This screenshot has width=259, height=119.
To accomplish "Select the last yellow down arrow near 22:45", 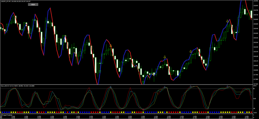I will click(x=228, y=21).
